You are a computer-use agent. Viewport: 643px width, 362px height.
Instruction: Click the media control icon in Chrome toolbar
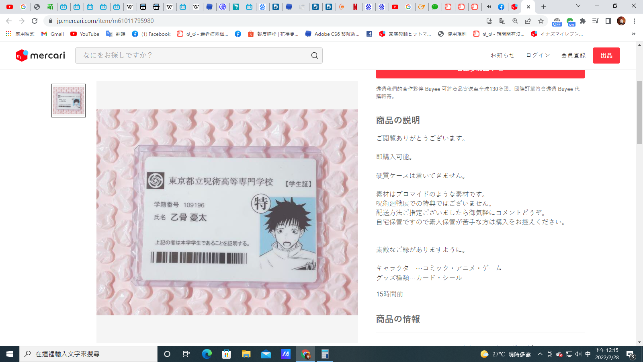(596, 21)
